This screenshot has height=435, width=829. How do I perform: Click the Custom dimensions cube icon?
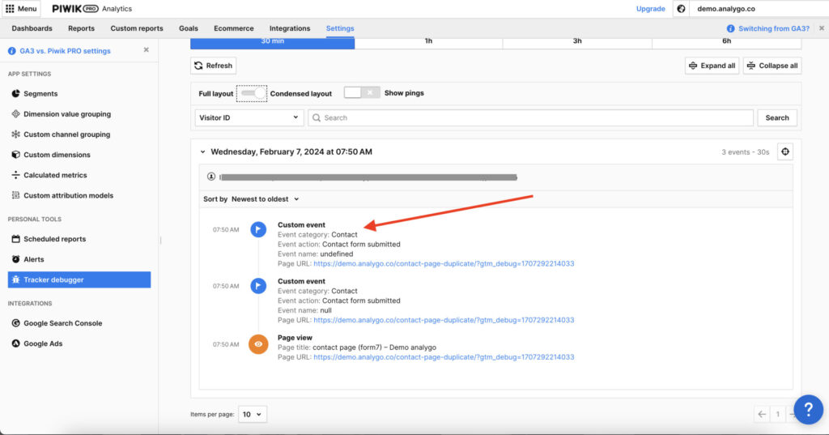[x=15, y=155]
